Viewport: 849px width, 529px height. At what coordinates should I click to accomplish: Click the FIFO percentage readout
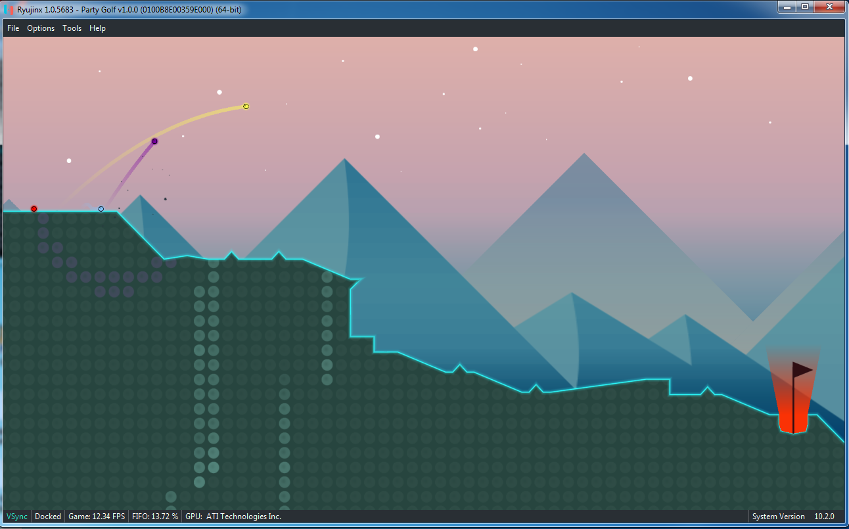[x=155, y=517]
